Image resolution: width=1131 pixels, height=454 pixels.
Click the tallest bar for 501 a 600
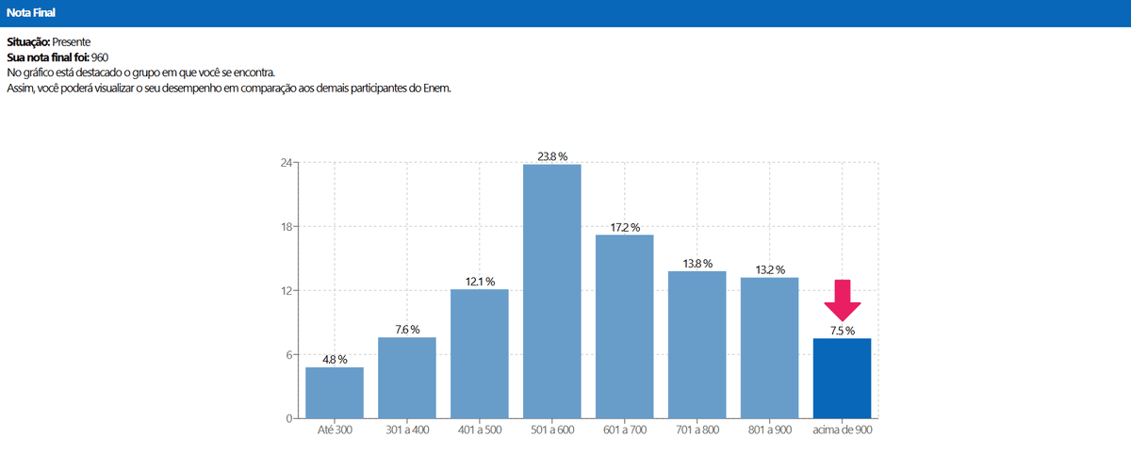551,292
